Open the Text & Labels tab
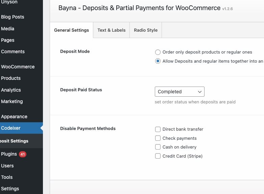264x194 pixels. 112,30
